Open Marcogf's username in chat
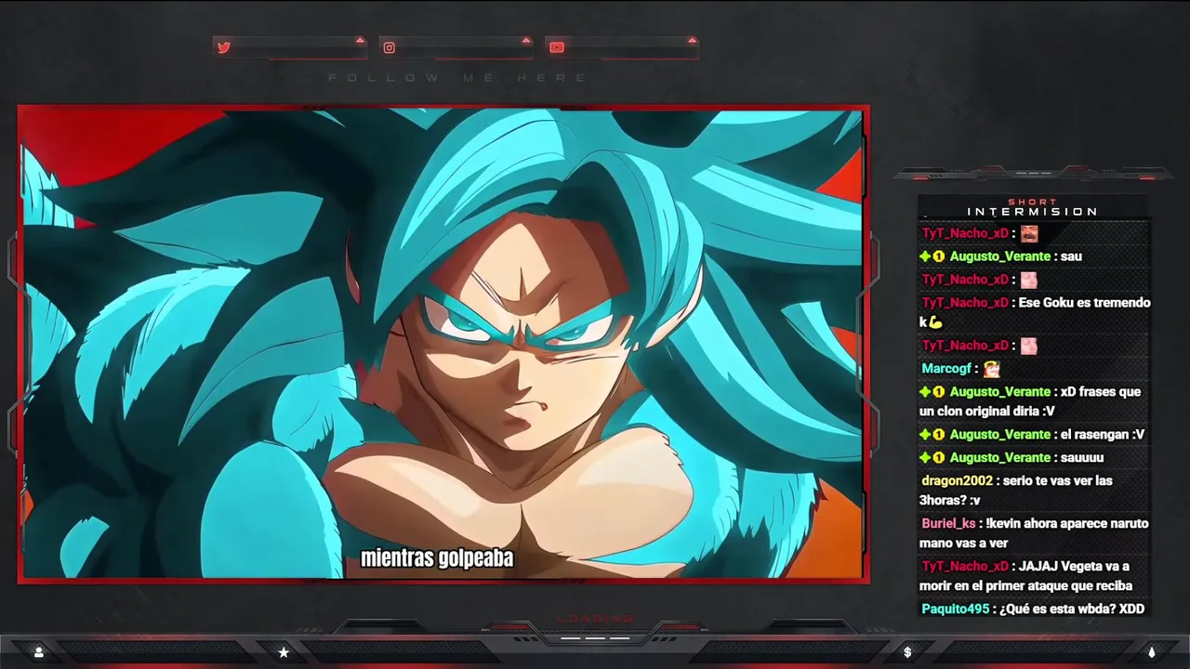1190x669 pixels. [945, 369]
